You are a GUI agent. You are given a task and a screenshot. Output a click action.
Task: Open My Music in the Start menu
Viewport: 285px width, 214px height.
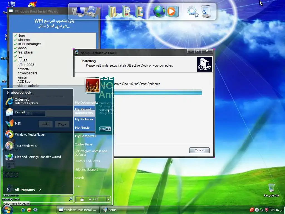(82, 128)
